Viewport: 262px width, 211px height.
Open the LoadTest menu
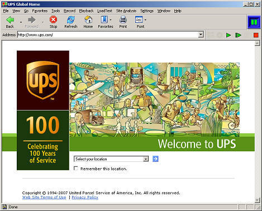pos(104,11)
